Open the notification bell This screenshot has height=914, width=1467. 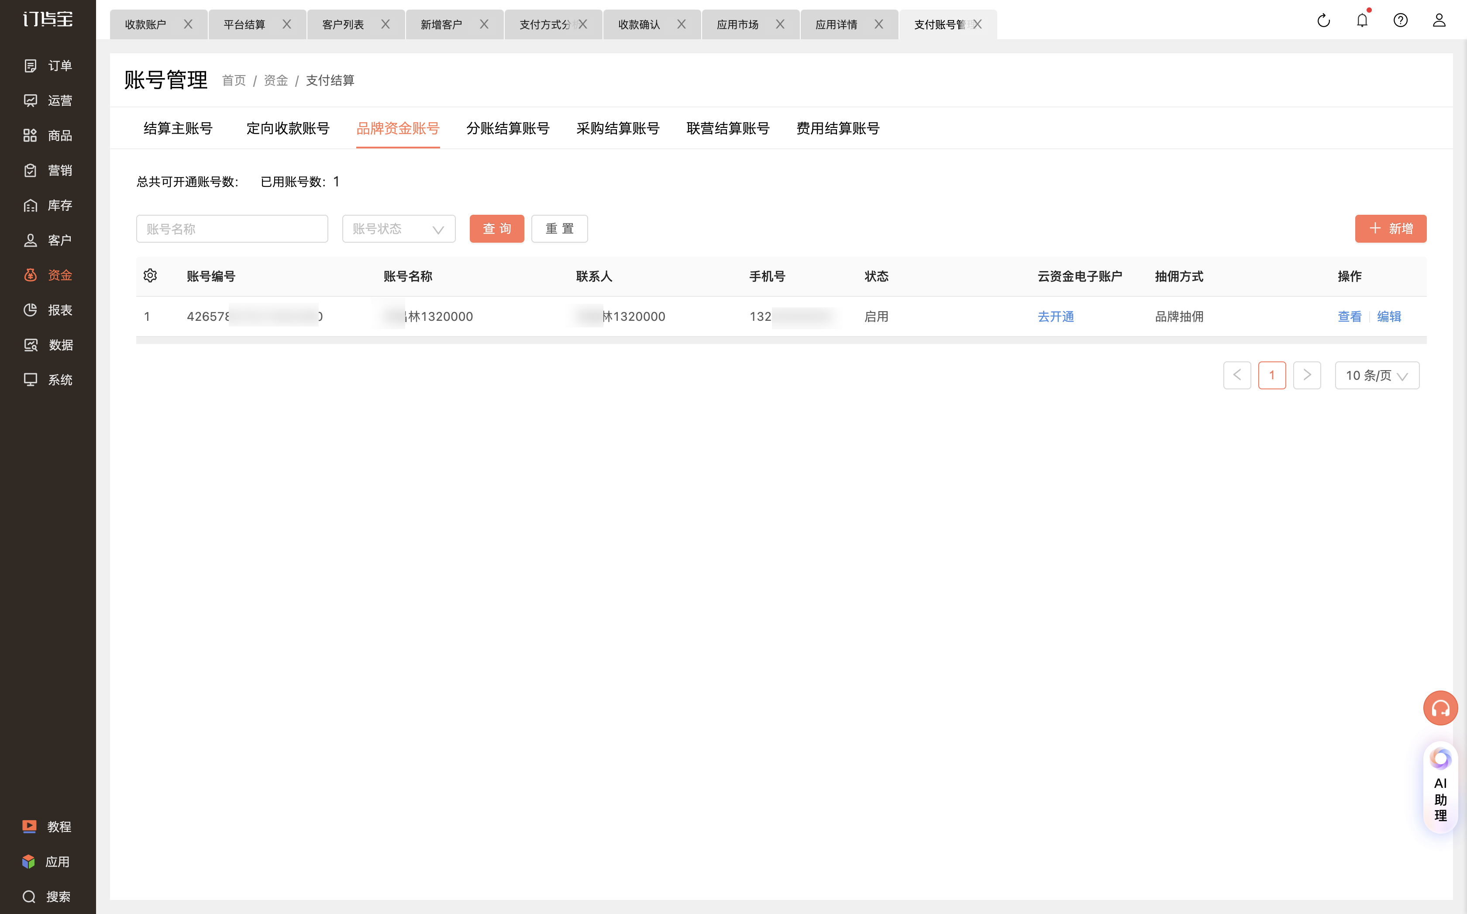[1362, 21]
